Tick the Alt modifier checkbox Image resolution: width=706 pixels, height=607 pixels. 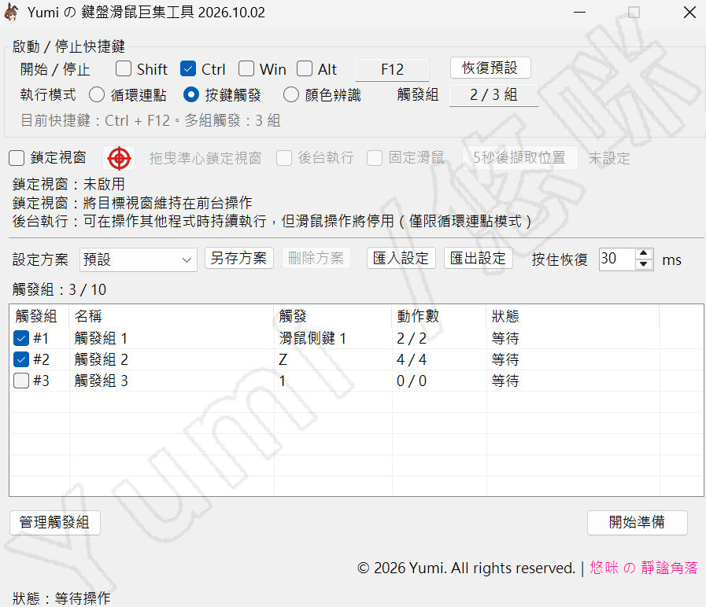(x=305, y=69)
